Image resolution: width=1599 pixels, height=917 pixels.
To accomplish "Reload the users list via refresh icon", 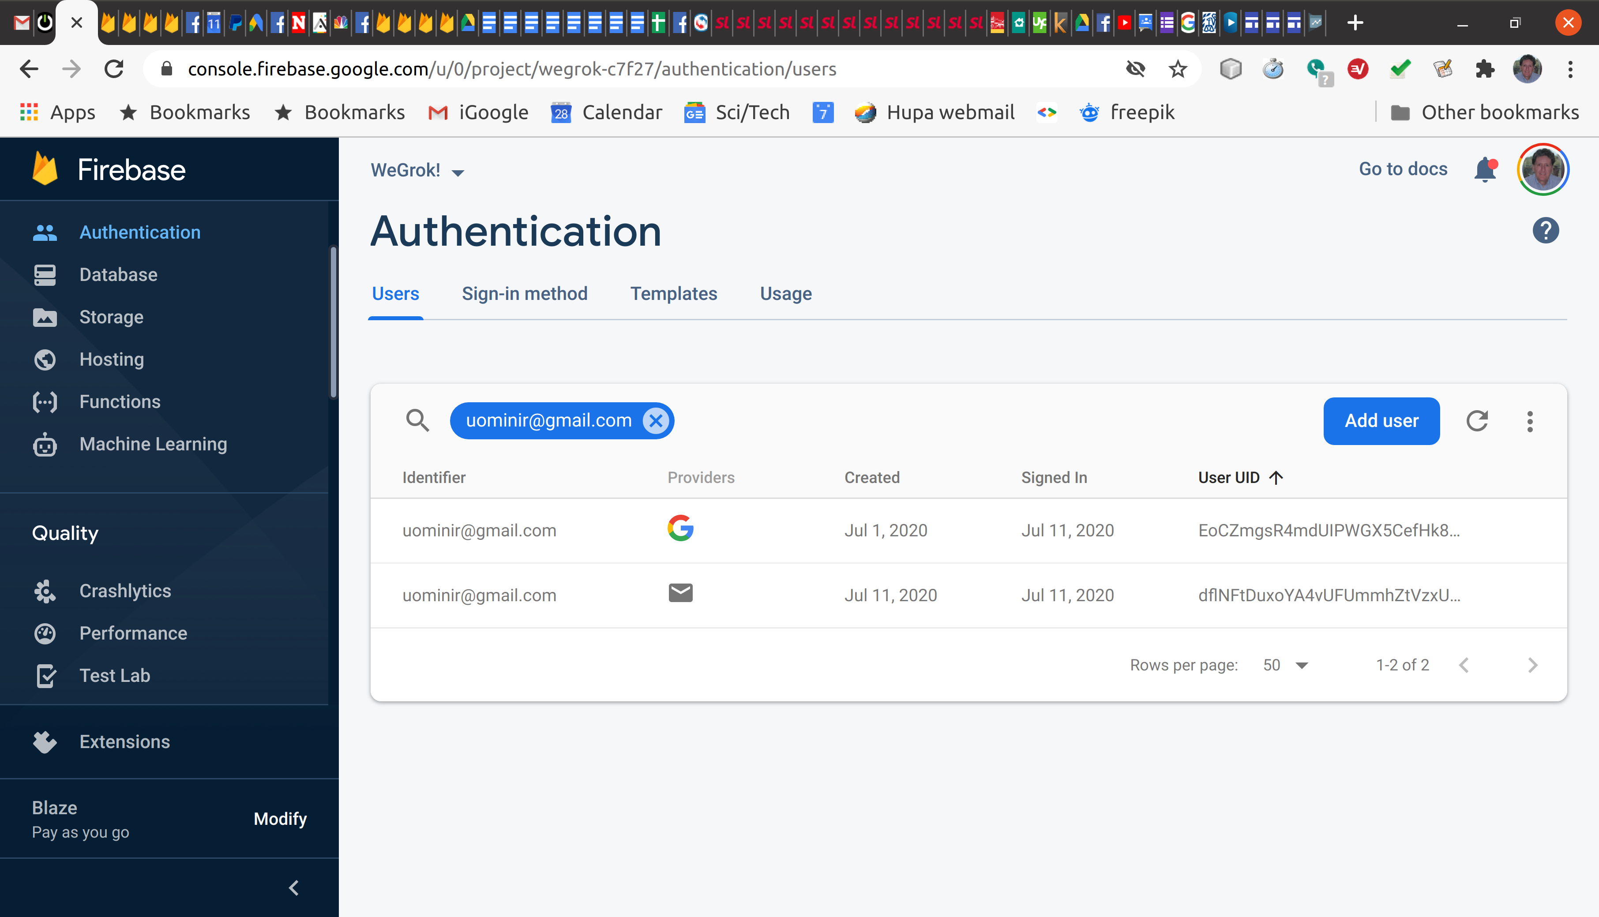I will click(1477, 421).
